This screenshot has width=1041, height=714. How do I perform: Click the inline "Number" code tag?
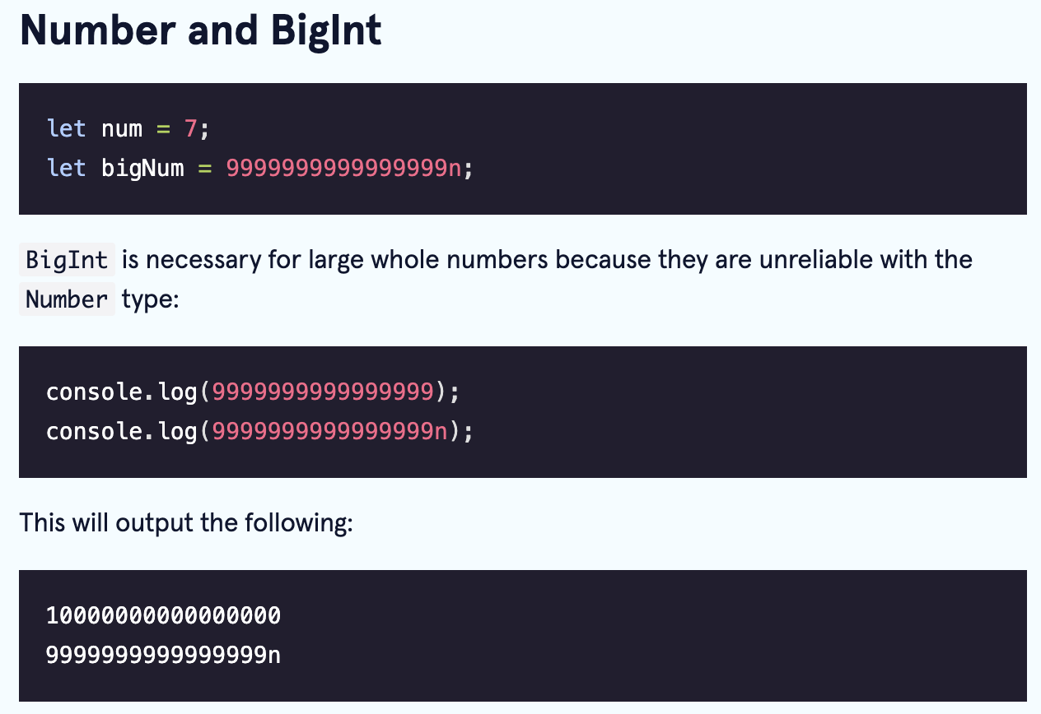(67, 299)
